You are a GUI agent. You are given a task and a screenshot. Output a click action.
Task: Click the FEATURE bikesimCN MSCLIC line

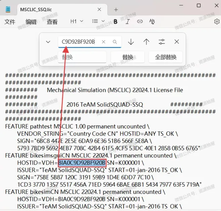pyautogui.click(x=85, y=192)
